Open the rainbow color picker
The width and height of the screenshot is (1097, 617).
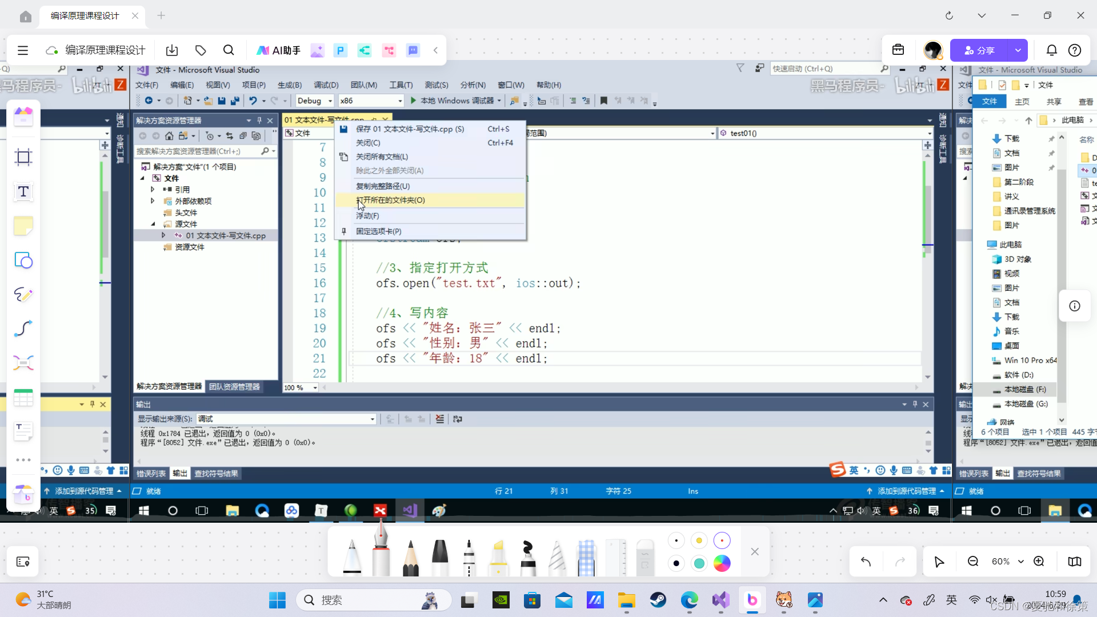point(722,563)
